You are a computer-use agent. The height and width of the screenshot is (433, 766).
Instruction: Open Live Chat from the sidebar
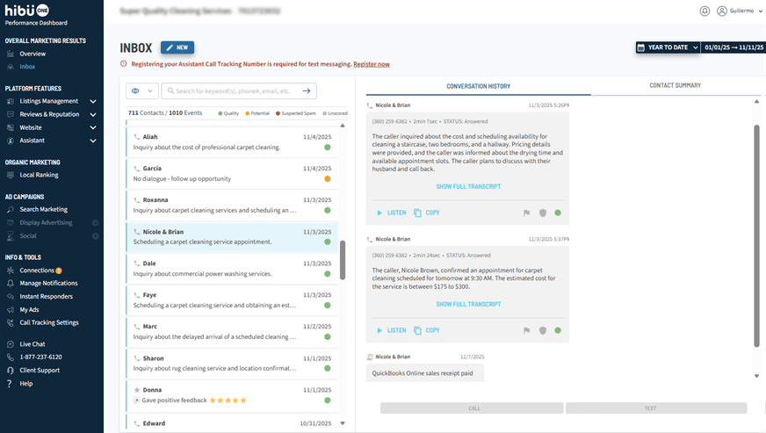33,344
